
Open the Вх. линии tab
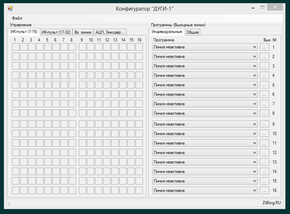point(83,32)
